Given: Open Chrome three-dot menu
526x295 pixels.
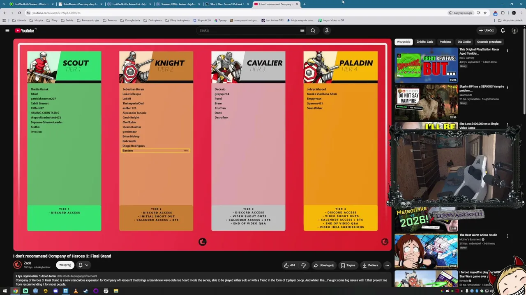Looking at the screenshot, I should click(521, 13).
